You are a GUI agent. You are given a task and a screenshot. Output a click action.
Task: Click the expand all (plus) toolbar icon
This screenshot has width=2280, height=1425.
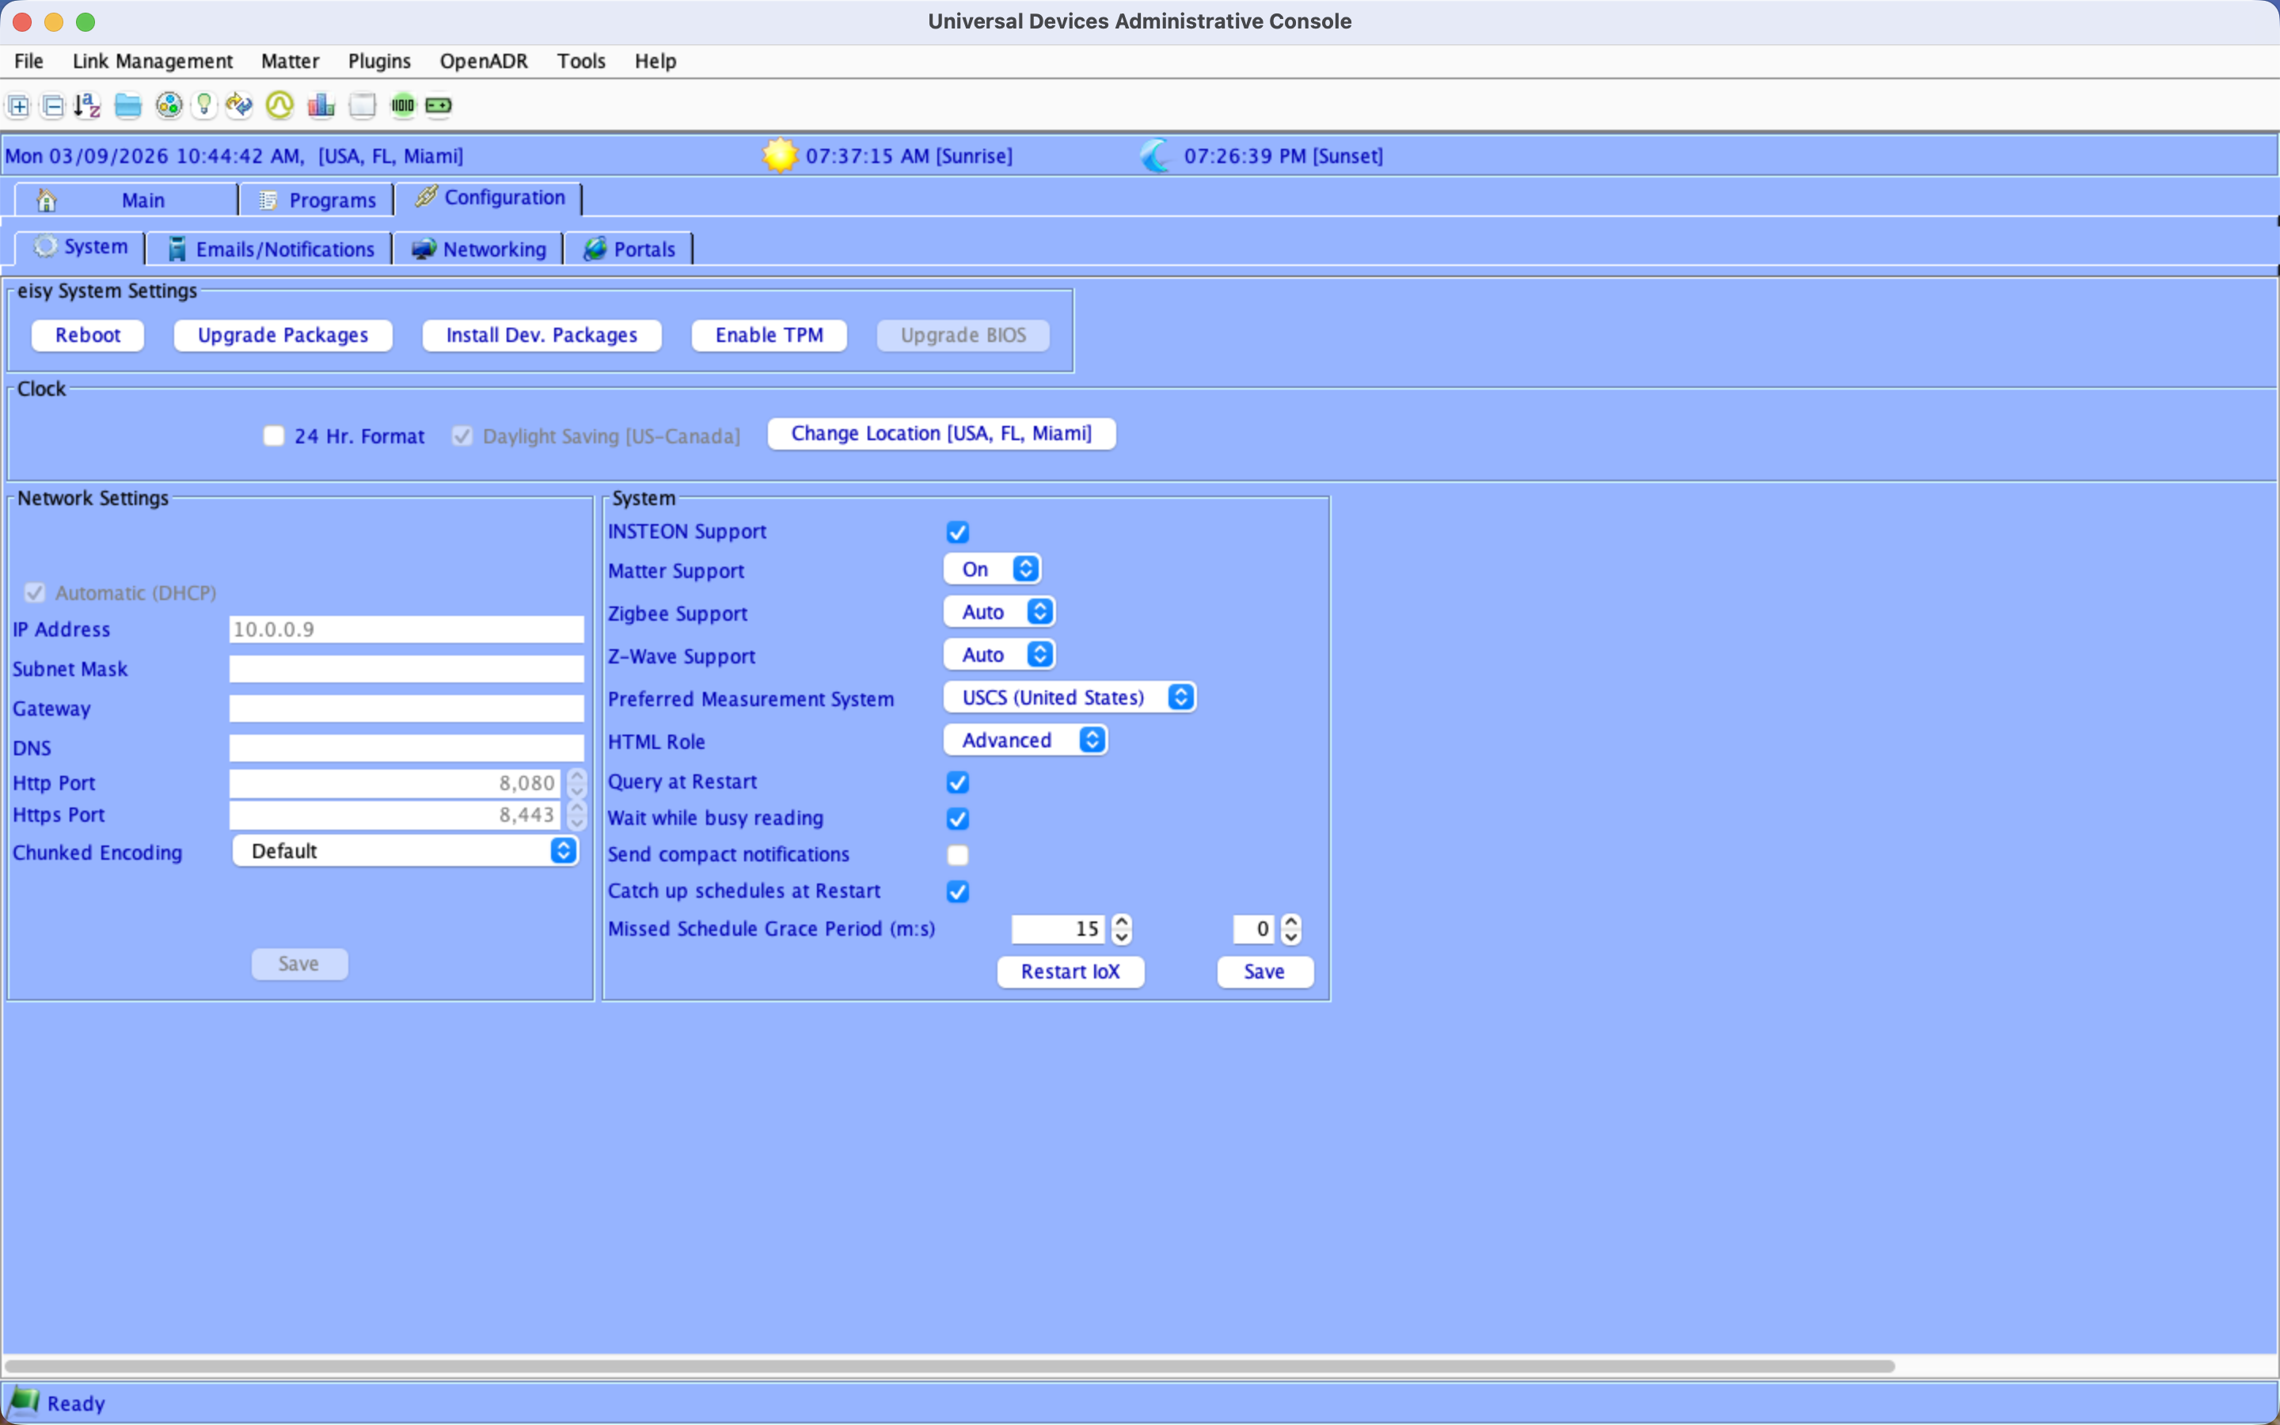point(19,105)
